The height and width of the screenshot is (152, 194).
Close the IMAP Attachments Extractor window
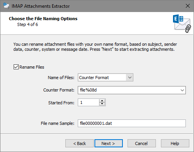(x=188, y=6)
